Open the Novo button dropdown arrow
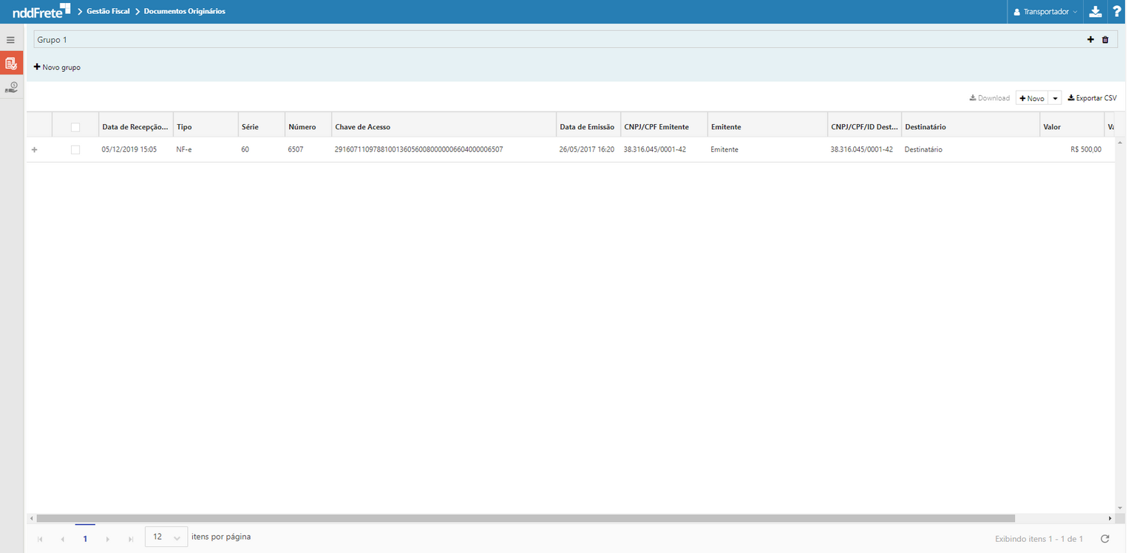This screenshot has height=553, width=1134. pos(1056,98)
